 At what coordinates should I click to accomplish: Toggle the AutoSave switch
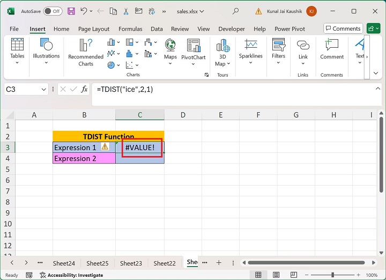[x=53, y=11]
